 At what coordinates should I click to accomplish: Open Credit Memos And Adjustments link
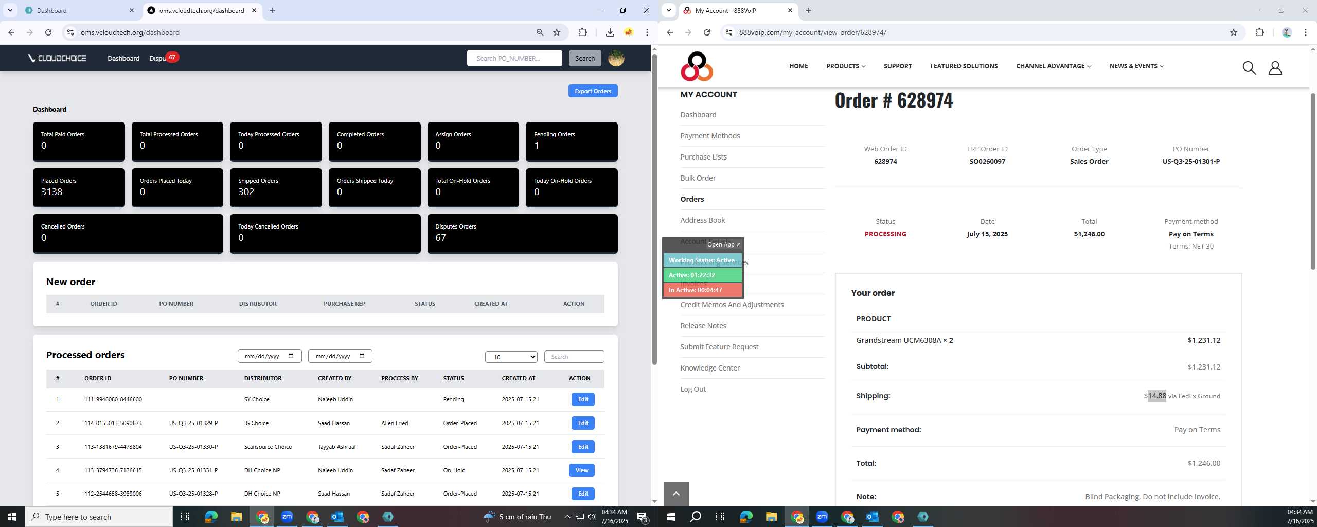[x=732, y=305]
